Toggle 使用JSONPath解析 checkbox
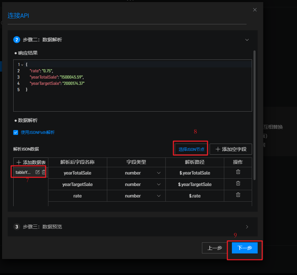The width and height of the screenshot is (297, 275). [x=16, y=132]
